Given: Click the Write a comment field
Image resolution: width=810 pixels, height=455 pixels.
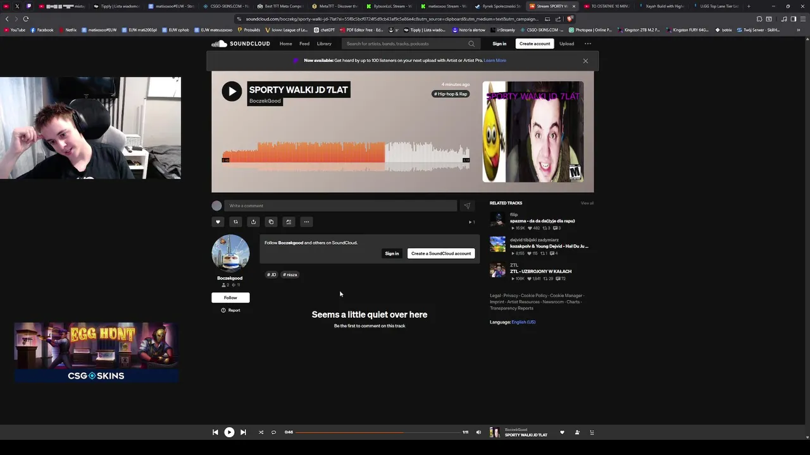Looking at the screenshot, I should pyautogui.click(x=340, y=205).
